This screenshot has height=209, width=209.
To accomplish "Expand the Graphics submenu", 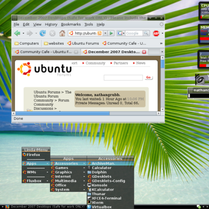I will tap(68, 172).
